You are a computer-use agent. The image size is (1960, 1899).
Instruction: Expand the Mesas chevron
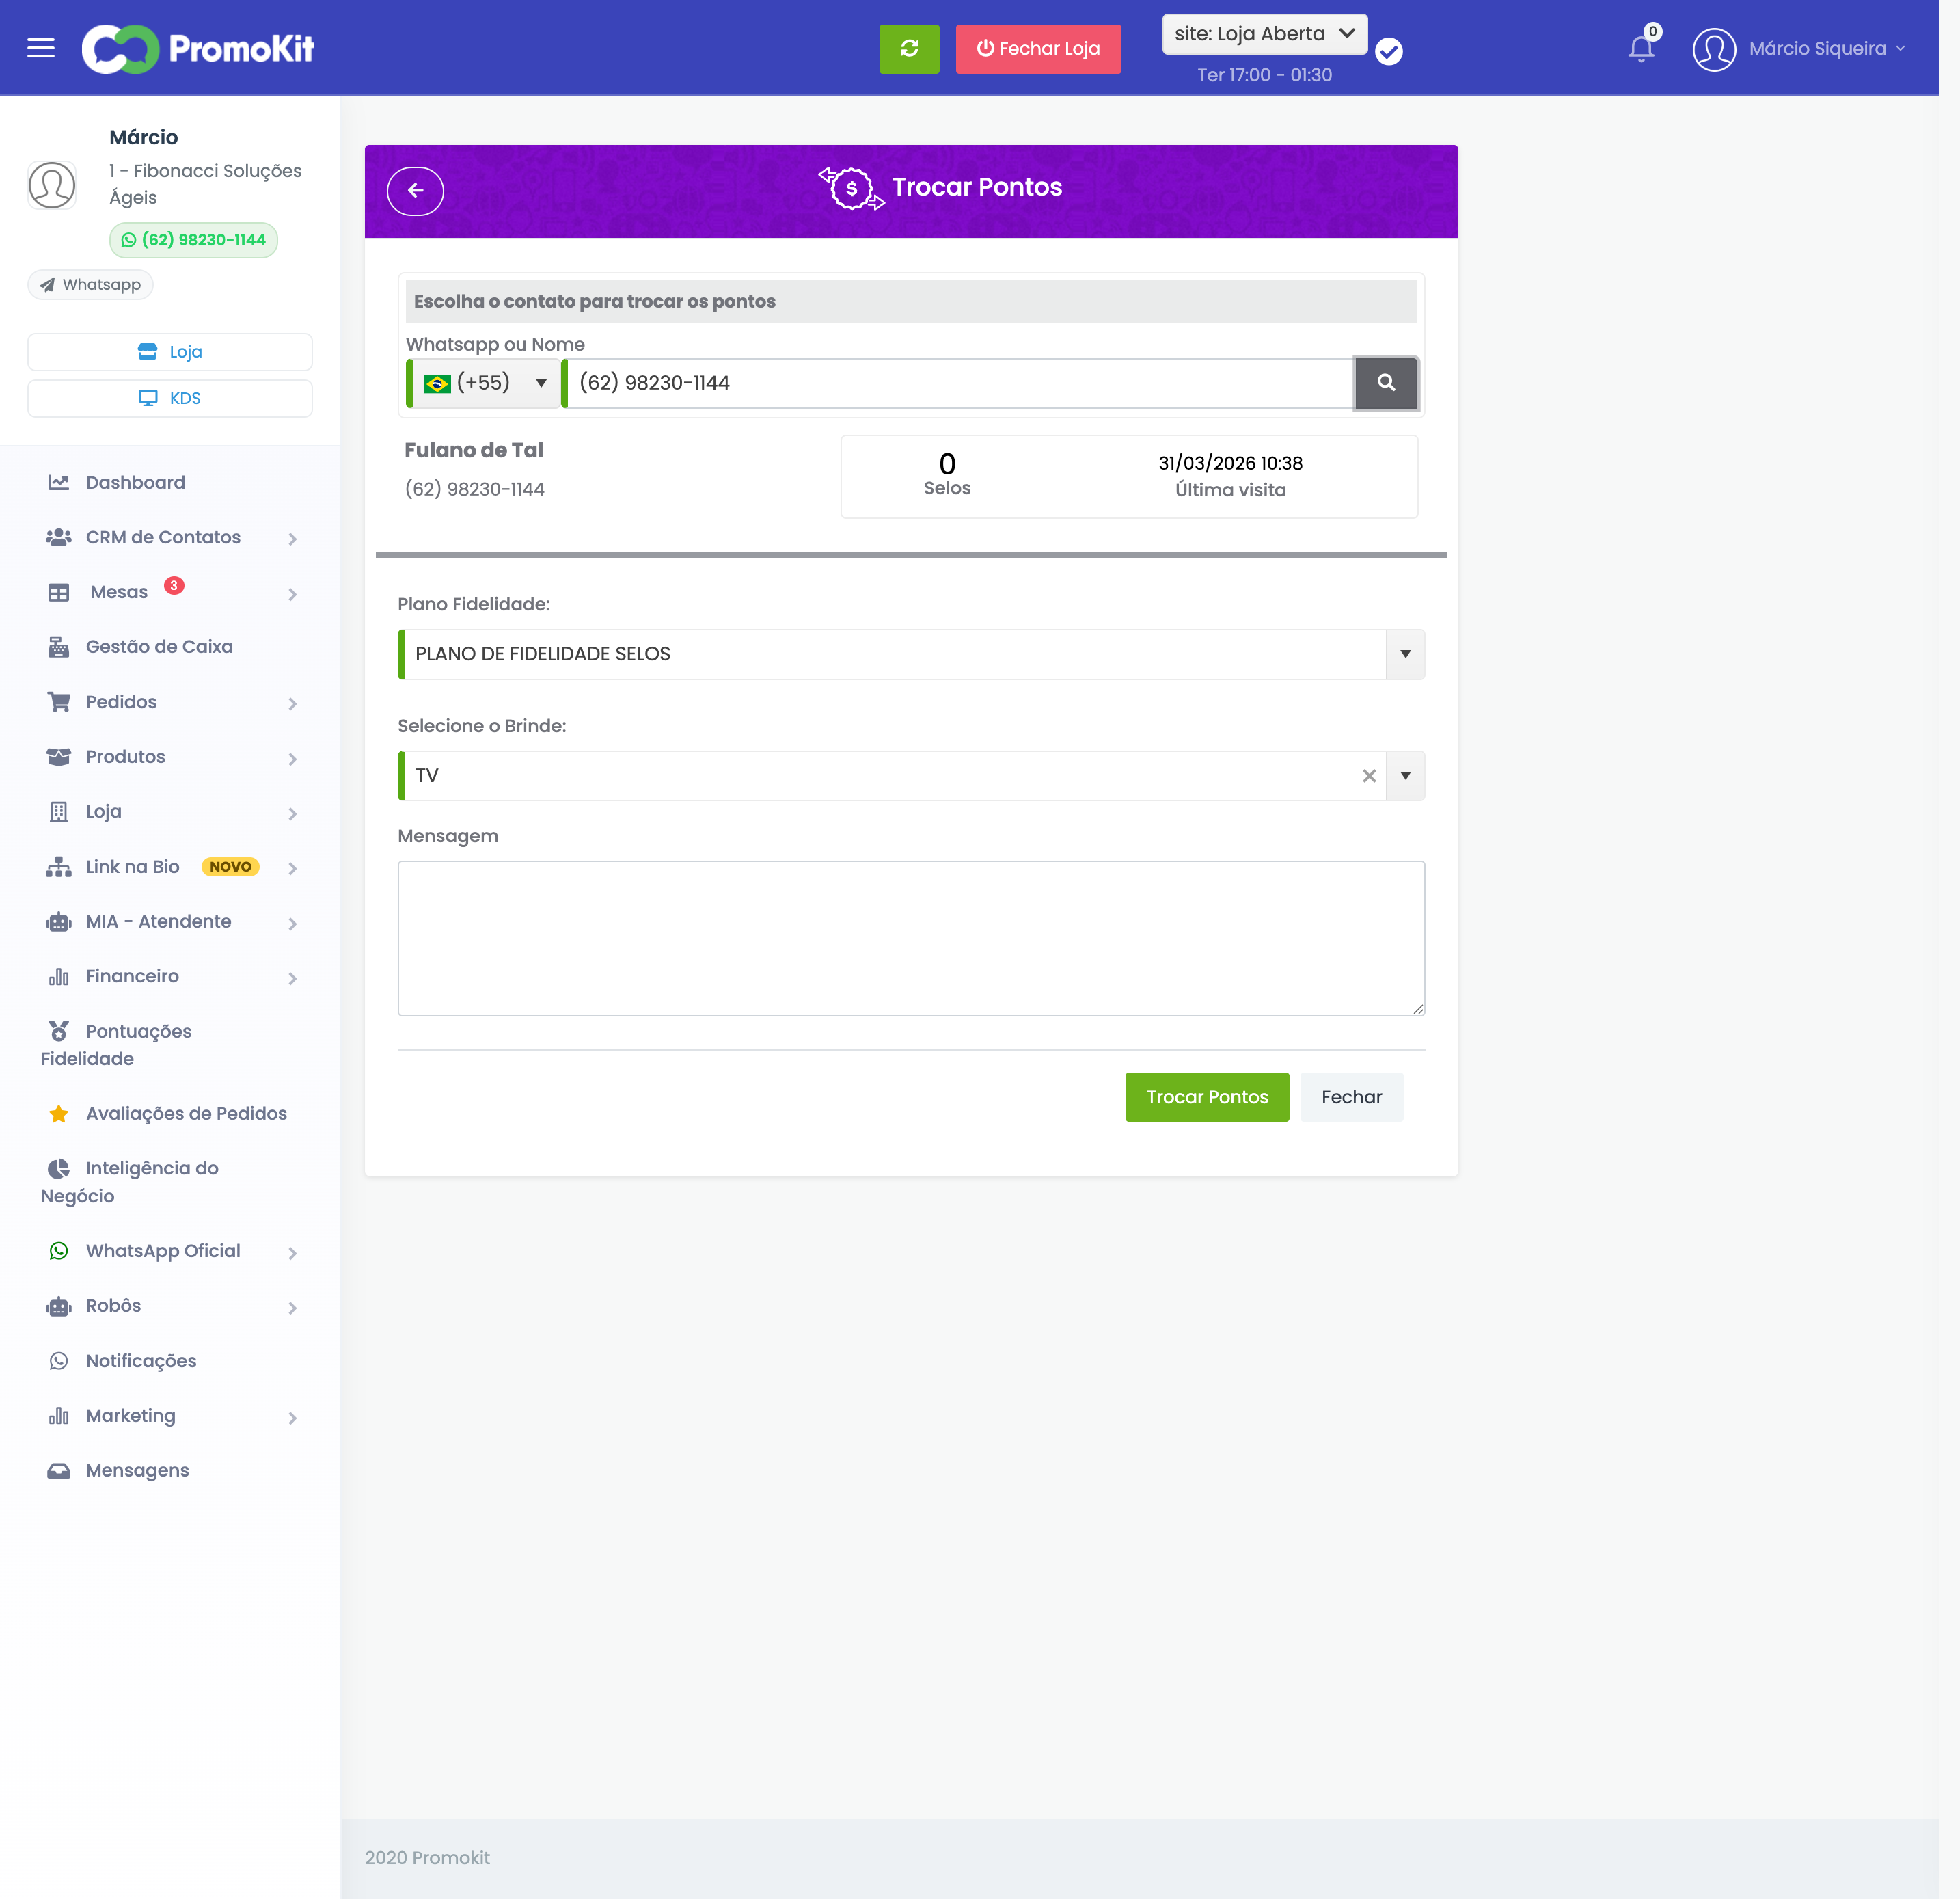click(292, 594)
